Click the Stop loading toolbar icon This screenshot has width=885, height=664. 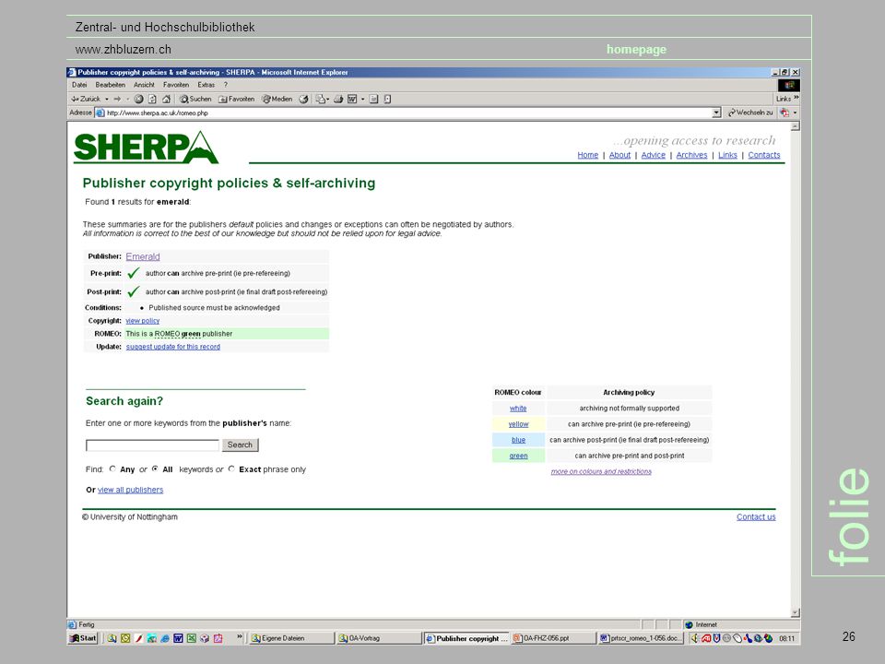click(138, 99)
